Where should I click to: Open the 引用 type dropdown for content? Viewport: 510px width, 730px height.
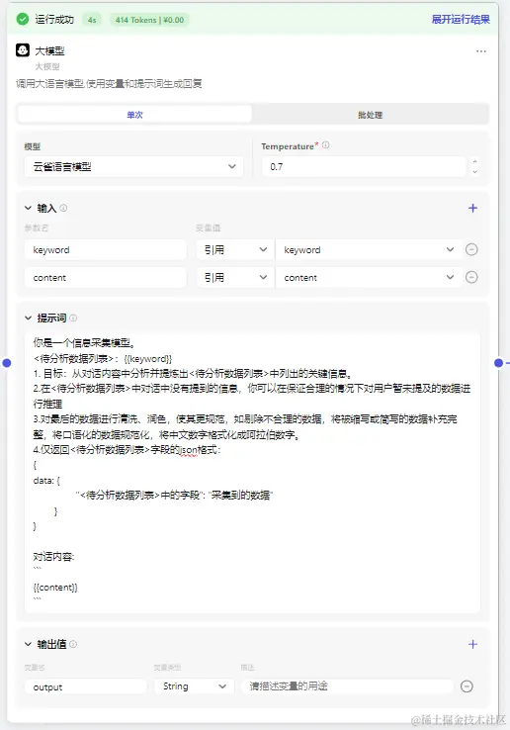click(x=235, y=278)
